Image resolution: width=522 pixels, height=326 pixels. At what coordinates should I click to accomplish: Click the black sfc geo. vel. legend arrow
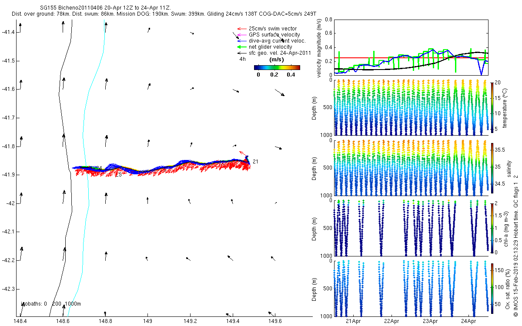pyautogui.click(x=241, y=53)
